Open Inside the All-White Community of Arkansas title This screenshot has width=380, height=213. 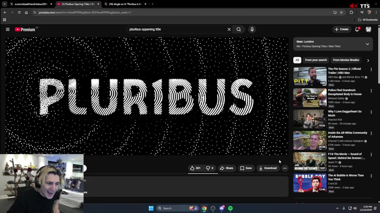click(348, 135)
